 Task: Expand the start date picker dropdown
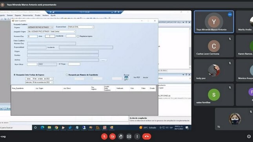click(x=52, y=79)
